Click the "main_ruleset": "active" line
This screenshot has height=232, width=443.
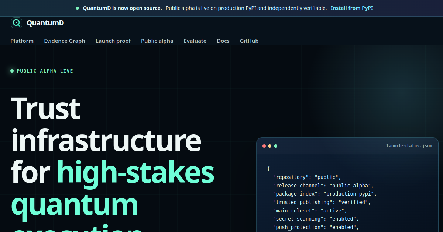point(310,211)
